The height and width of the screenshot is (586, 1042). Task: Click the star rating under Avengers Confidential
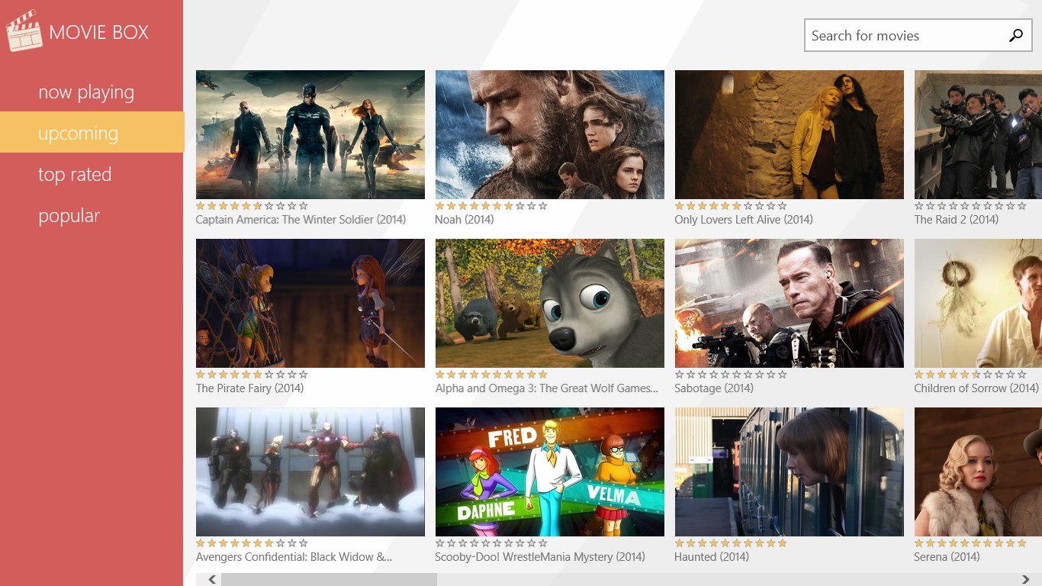coord(252,543)
